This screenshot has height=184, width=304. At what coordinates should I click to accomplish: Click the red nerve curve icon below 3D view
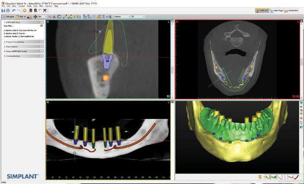(297, 177)
